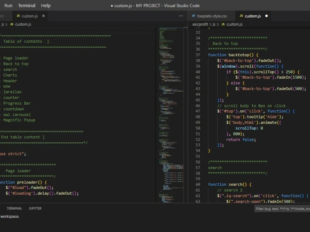
Task: Click CSS file icon on tooplate-style.css tab
Action: (x=193, y=16)
